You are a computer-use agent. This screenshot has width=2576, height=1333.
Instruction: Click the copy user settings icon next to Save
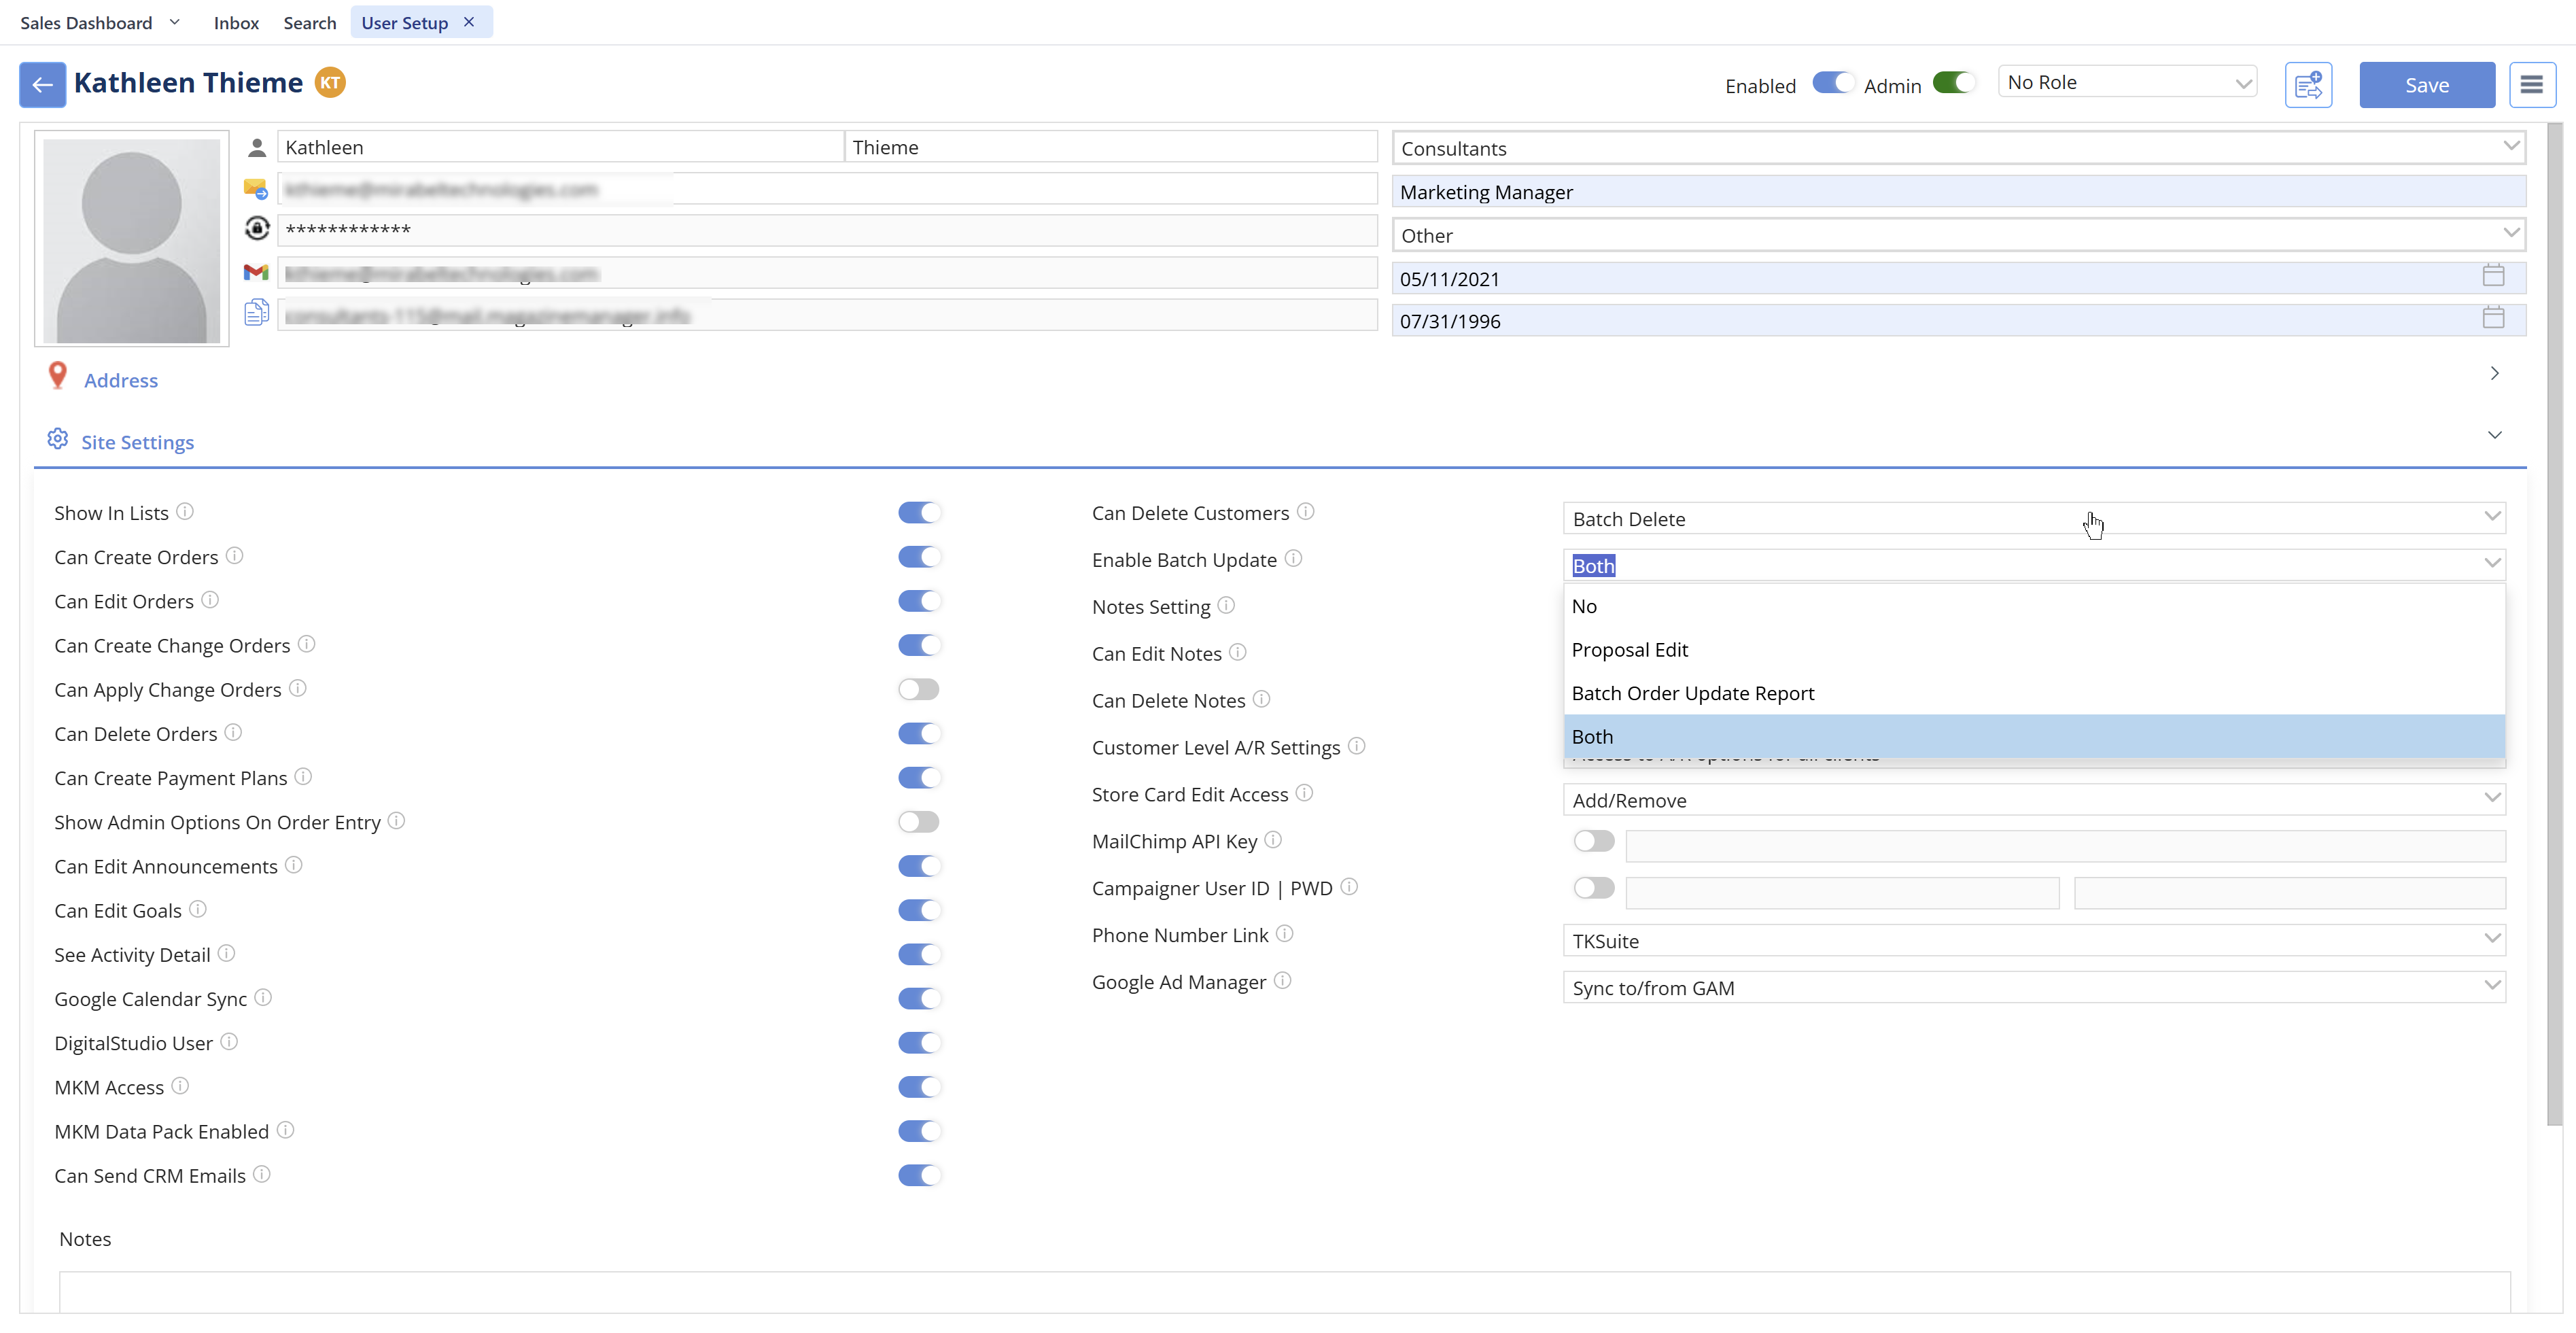[2308, 85]
